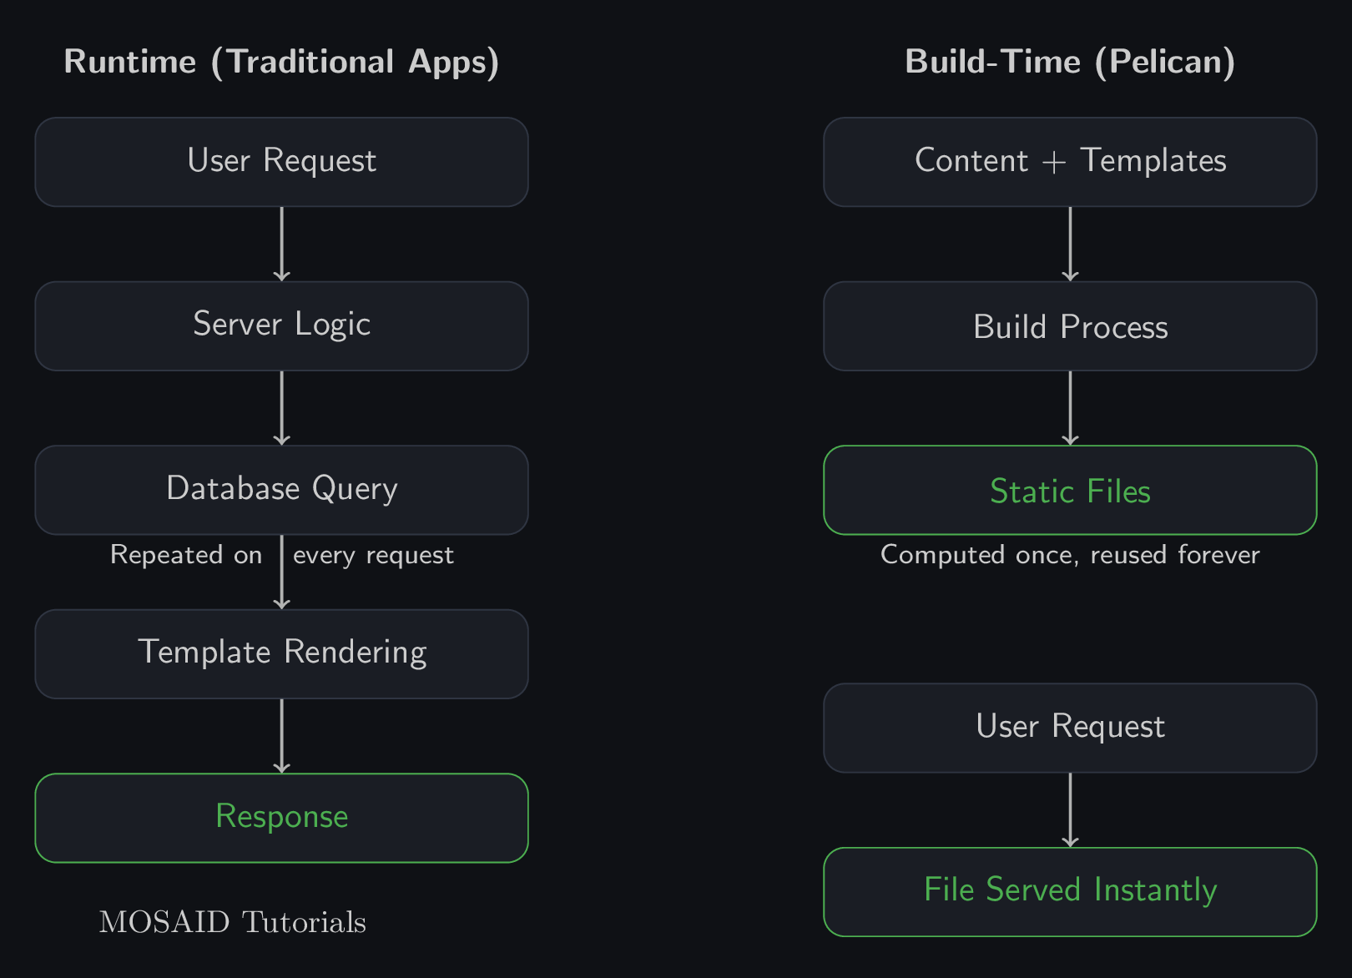Select the green Response box
Screen dimensions: 1352x978
click(281, 818)
